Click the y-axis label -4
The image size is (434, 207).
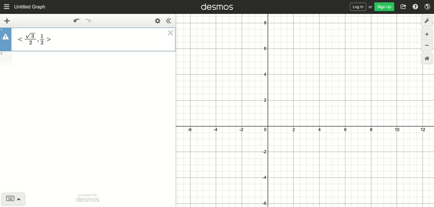pos(264,177)
